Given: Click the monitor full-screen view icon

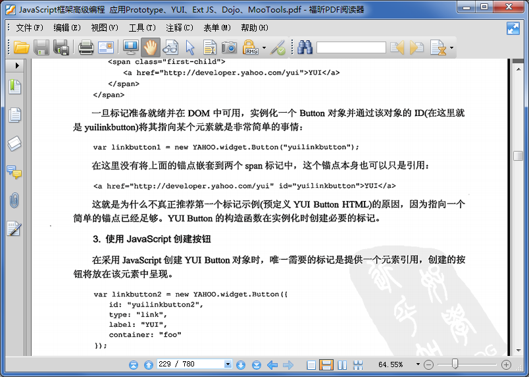Looking at the screenshot, I should [130, 47].
